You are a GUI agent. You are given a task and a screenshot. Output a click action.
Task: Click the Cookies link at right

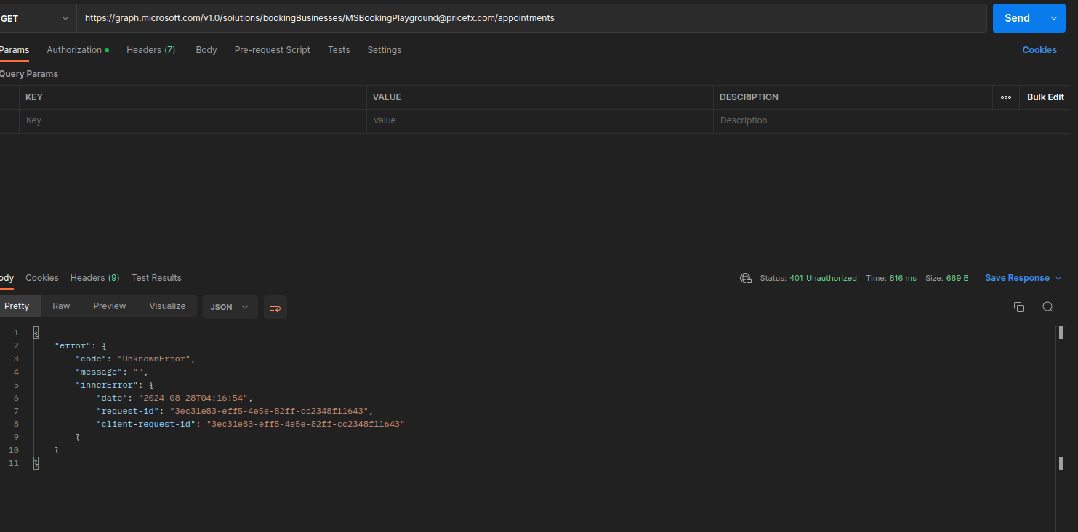(x=1039, y=50)
